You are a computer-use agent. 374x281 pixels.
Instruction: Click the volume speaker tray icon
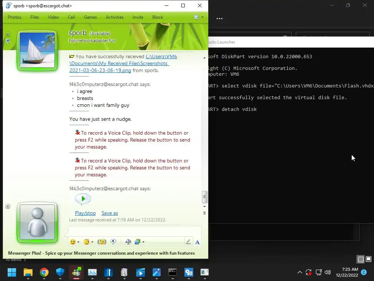click(x=328, y=272)
